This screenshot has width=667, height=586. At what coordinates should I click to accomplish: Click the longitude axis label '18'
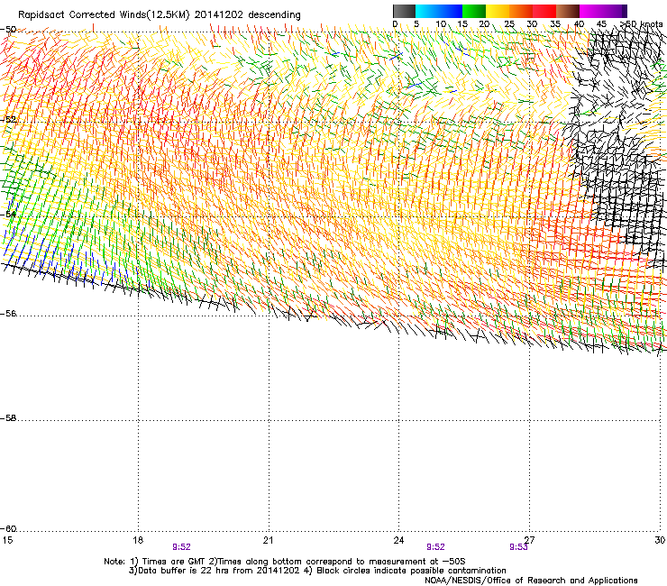pos(138,540)
